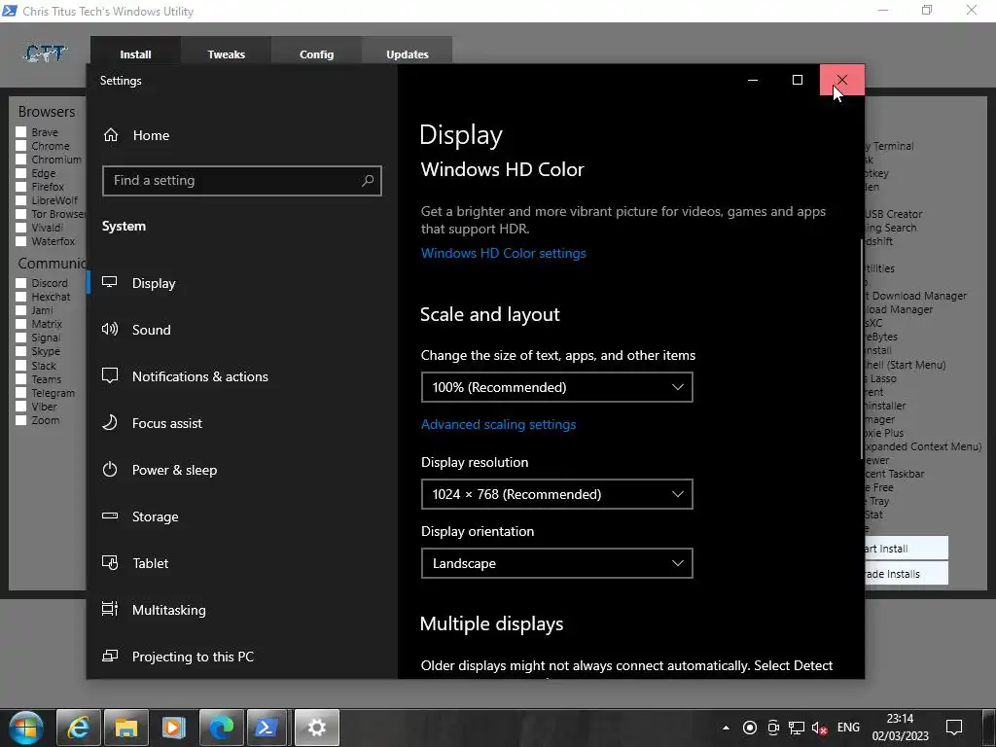Click the muted volume tray icon
Viewport: 996px width, 747px height.
(819, 728)
